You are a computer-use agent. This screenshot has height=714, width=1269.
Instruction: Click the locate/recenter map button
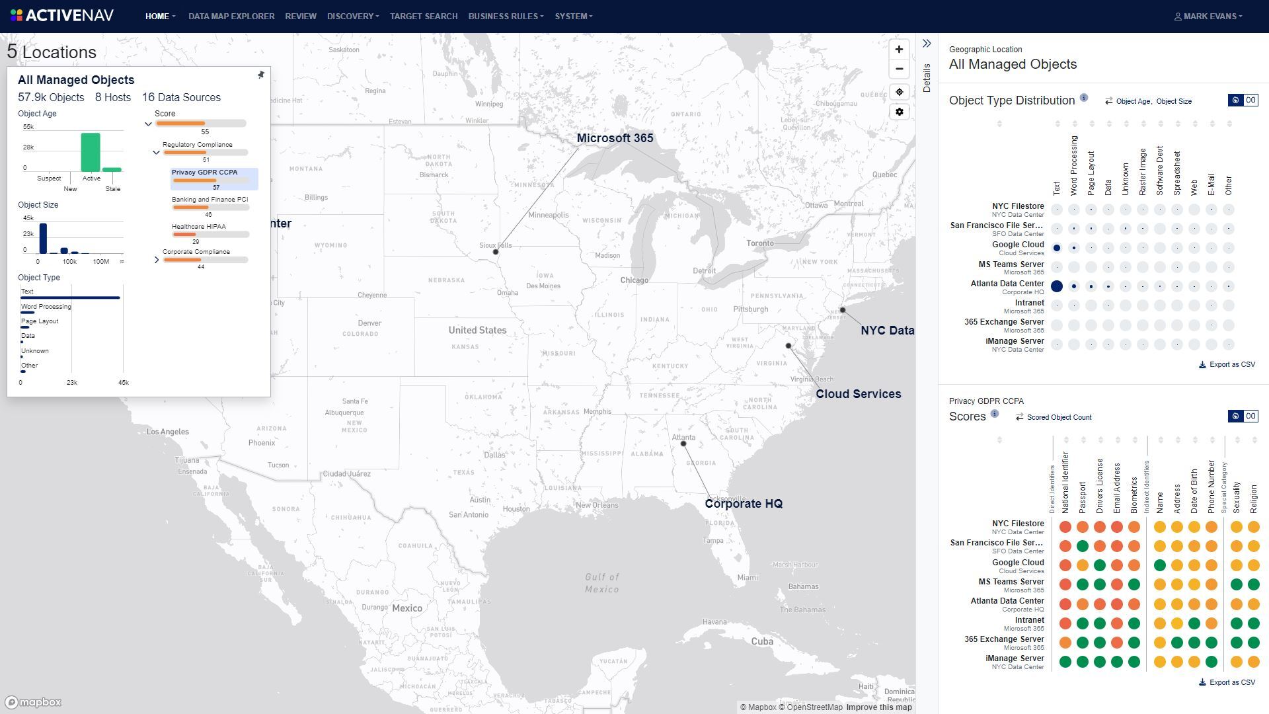click(x=899, y=92)
